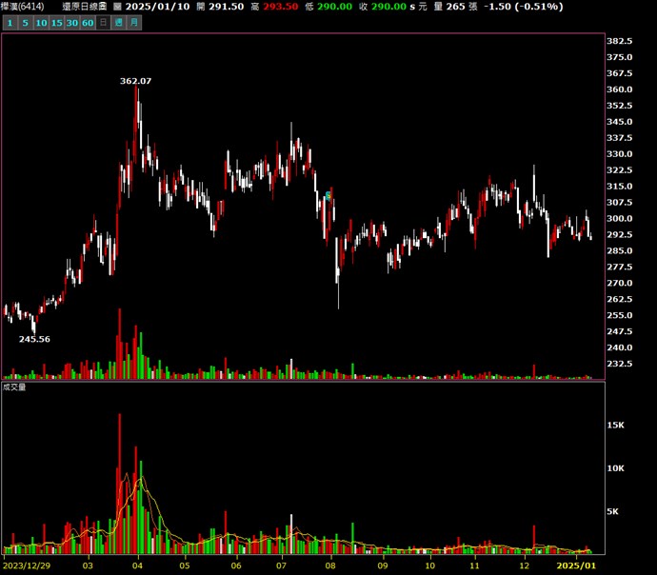Choose the 30-minute timeframe button
This screenshot has height=575, width=657.
point(72,22)
